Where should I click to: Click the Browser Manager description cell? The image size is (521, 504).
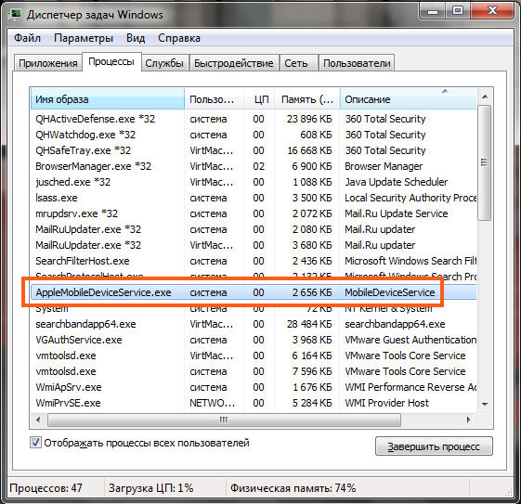384,166
